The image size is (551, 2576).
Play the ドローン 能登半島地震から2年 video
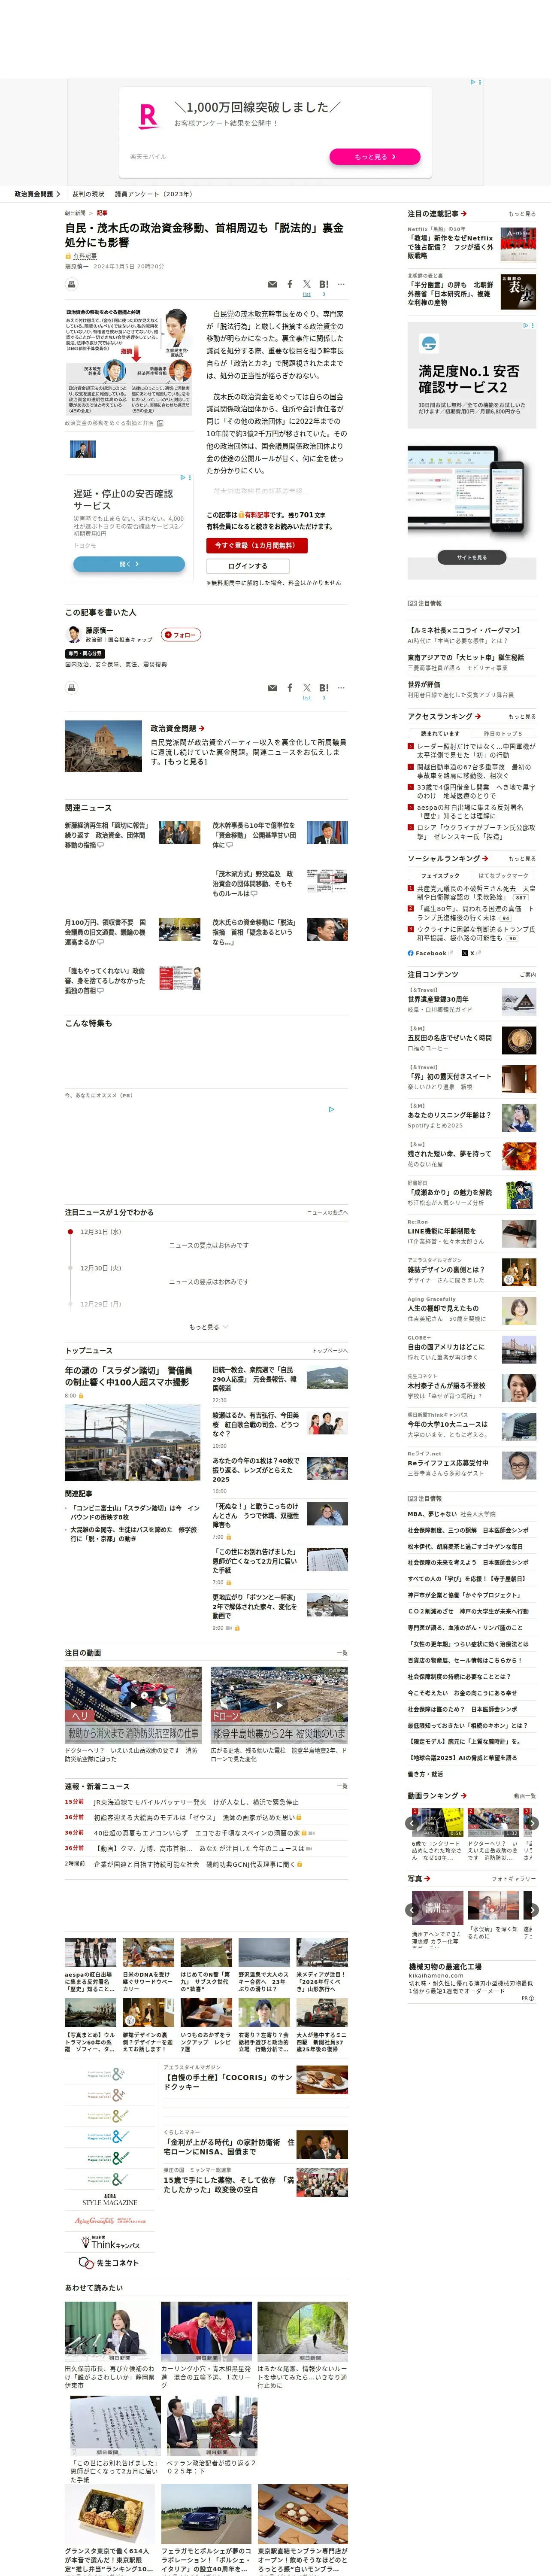(279, 1705)
